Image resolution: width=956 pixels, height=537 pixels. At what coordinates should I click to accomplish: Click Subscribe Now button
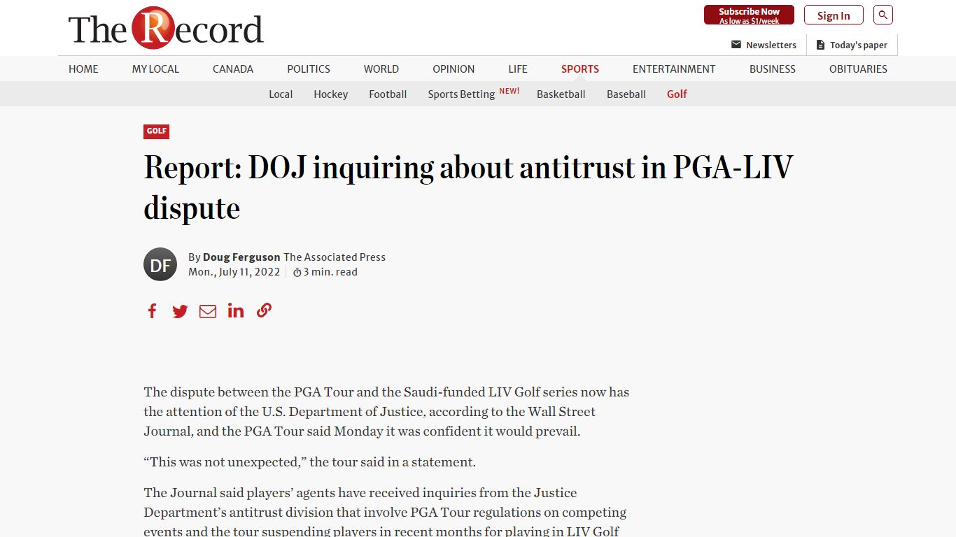pyautogui.click(x=749, y=15)
